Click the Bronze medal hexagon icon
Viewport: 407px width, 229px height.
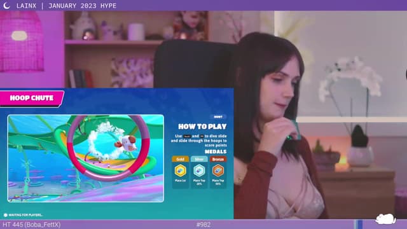point(218,170)
